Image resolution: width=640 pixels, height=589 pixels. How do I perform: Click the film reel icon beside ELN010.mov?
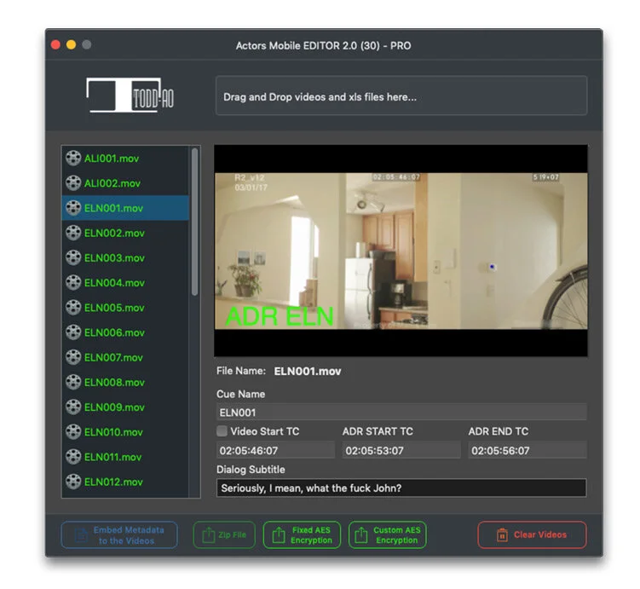(x=73, y=432)
